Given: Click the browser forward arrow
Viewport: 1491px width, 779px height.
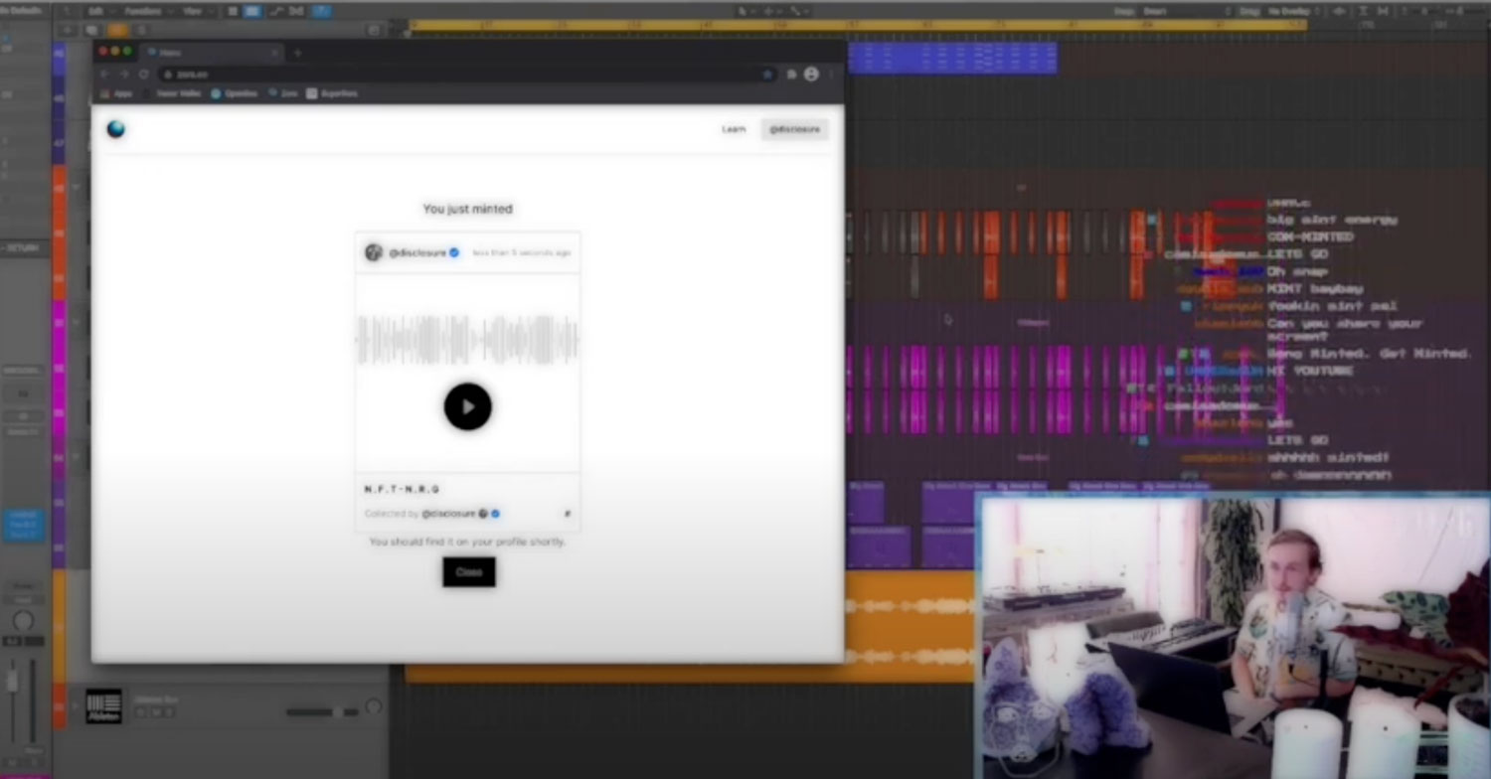Looking at the screenshot, I should click(x=124, y=74).
